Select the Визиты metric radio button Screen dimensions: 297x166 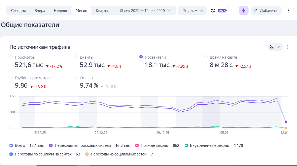pos(76,57)
